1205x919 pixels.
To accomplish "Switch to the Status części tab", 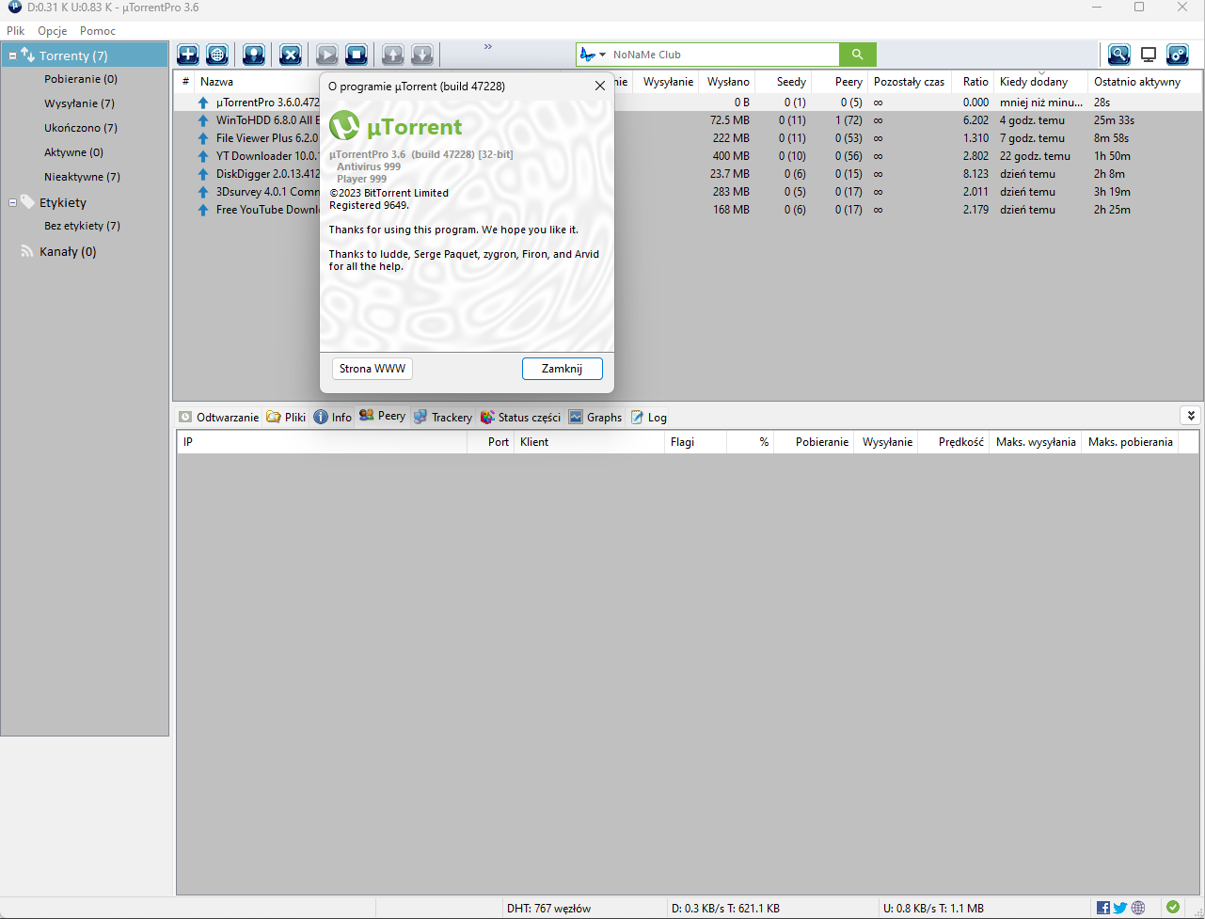I will pos(520,417).
